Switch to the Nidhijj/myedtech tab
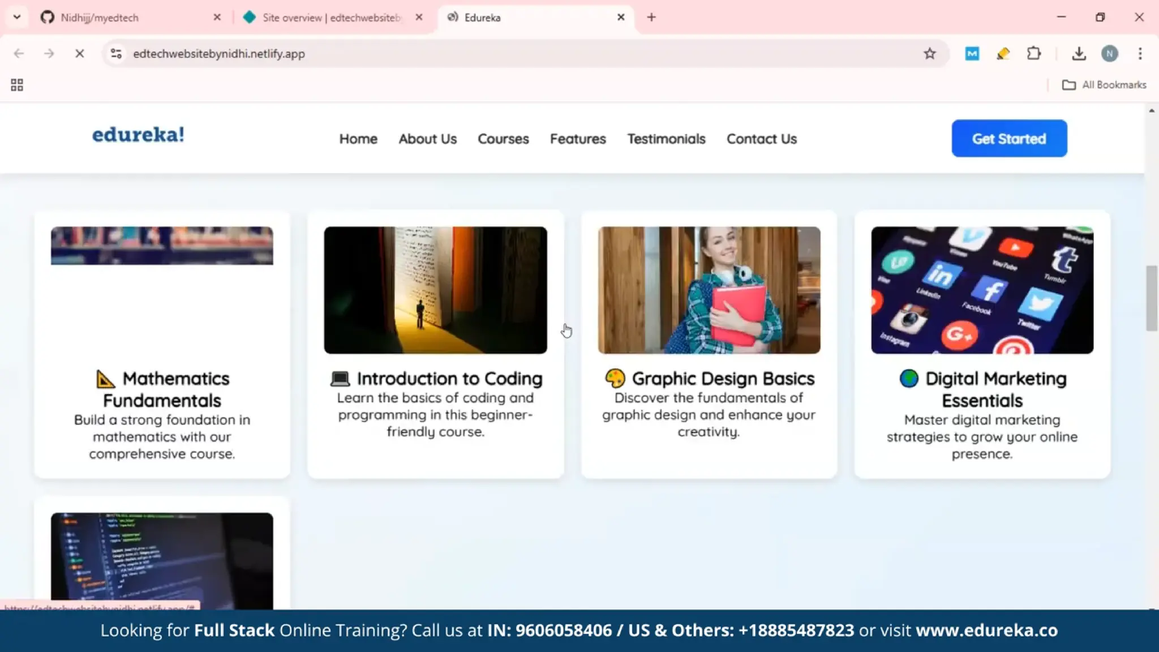This screenshot has width=1159, height=652. tap(130, 18)
